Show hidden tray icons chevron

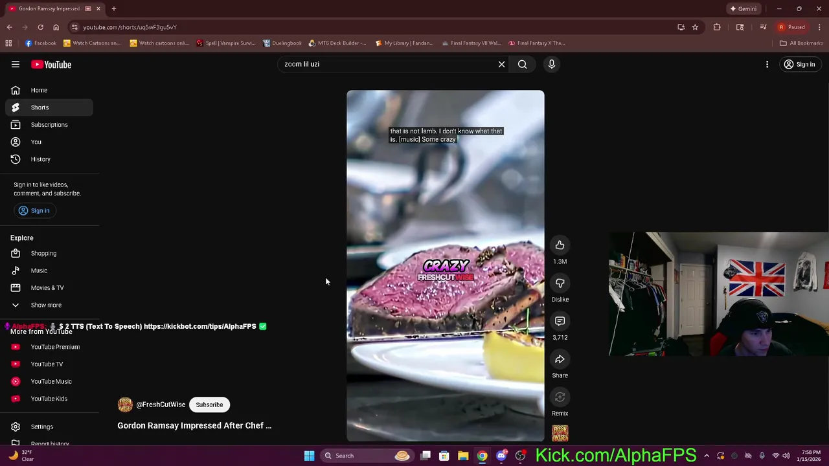(707, 456)
